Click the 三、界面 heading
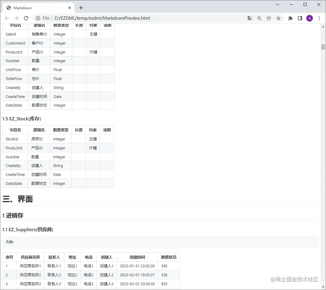The image size is (326, 290). tap(18, 199)
